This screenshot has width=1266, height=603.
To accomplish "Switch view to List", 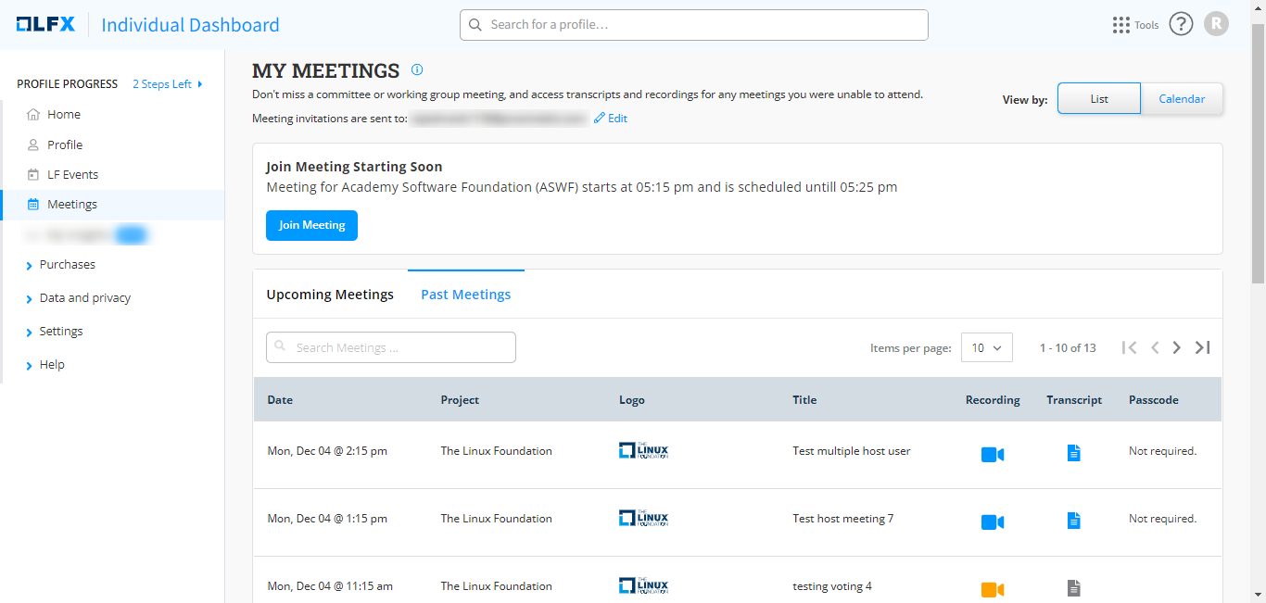I will (x=1099, y=99).
